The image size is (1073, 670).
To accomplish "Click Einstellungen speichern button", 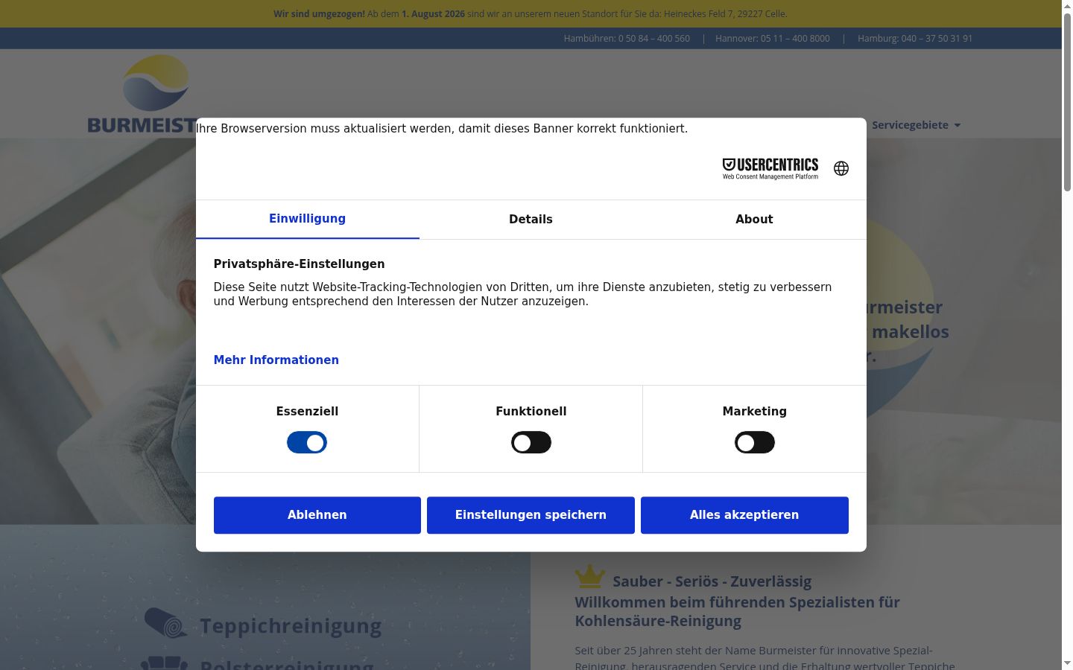I will tap(531, 515).
